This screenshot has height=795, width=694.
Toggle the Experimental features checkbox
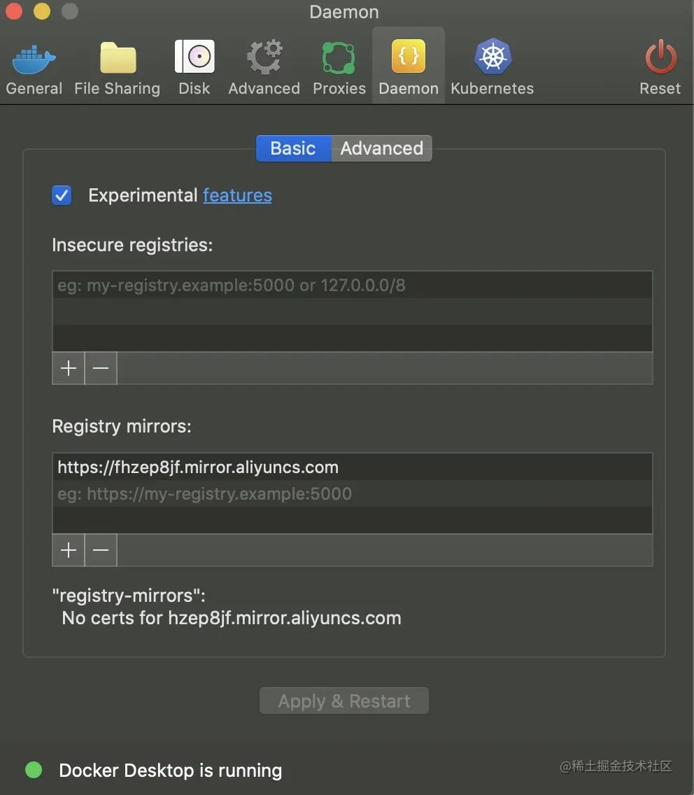tap(62, 195)
